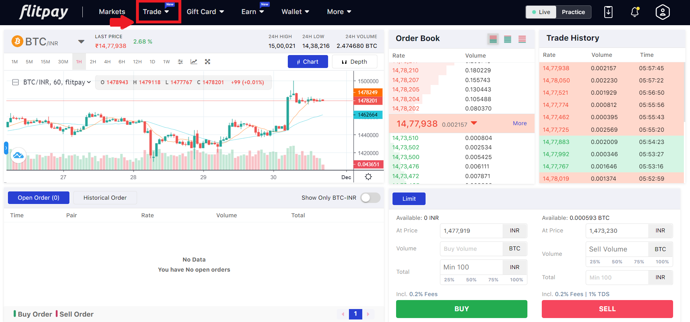
Task: Select 1D timeframe
Action: click(153, 62)
